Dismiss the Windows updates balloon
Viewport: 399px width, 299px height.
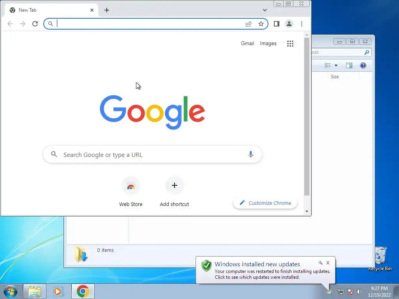(x=328, y=263)
